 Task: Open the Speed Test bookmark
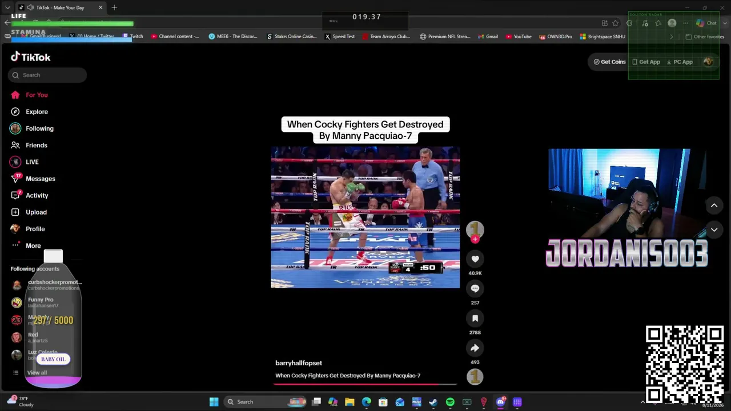pos(340,37)
